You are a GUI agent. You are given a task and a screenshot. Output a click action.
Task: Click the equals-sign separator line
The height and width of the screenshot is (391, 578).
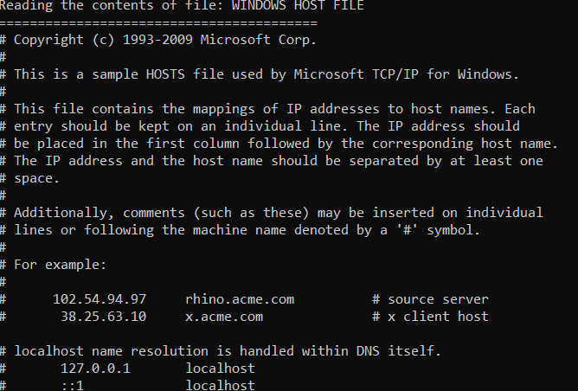pos(158,22)
